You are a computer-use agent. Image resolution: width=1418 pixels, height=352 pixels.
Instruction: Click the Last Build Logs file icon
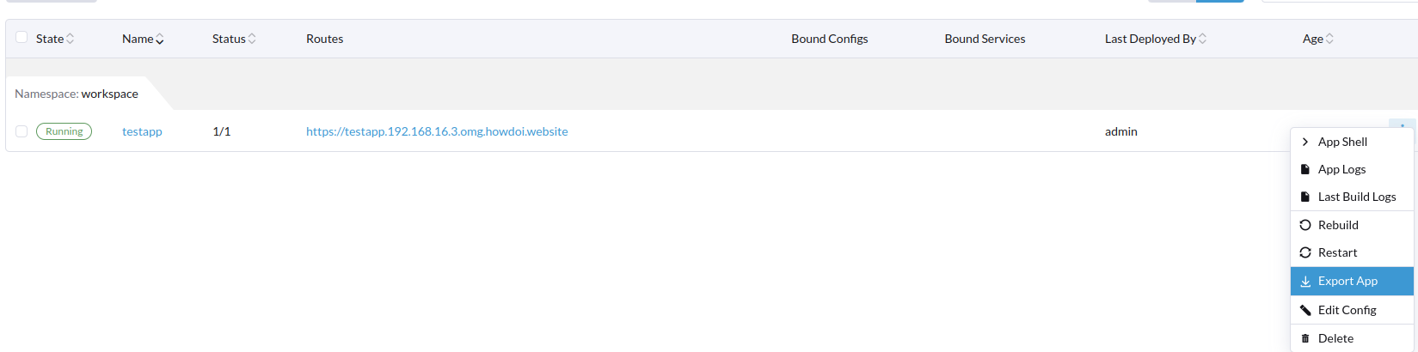(1305, 197)
